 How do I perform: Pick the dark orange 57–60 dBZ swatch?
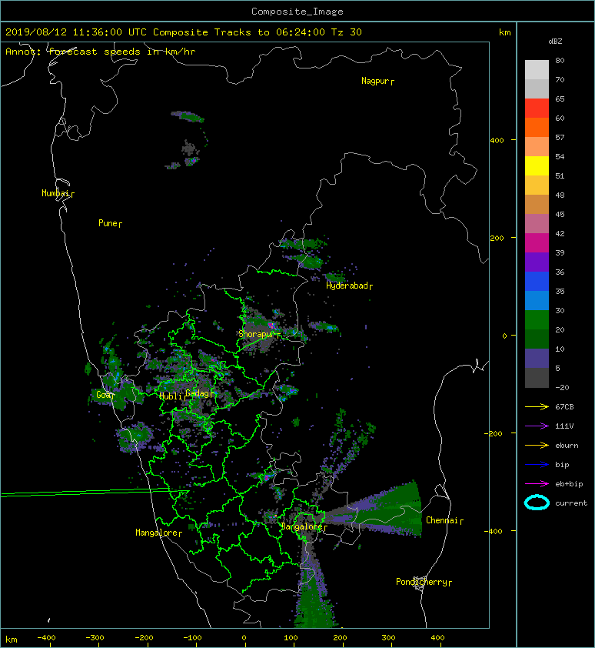tap(537, 128)
